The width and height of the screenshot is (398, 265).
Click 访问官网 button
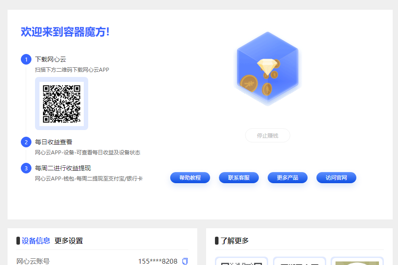(x=336, y=177)
